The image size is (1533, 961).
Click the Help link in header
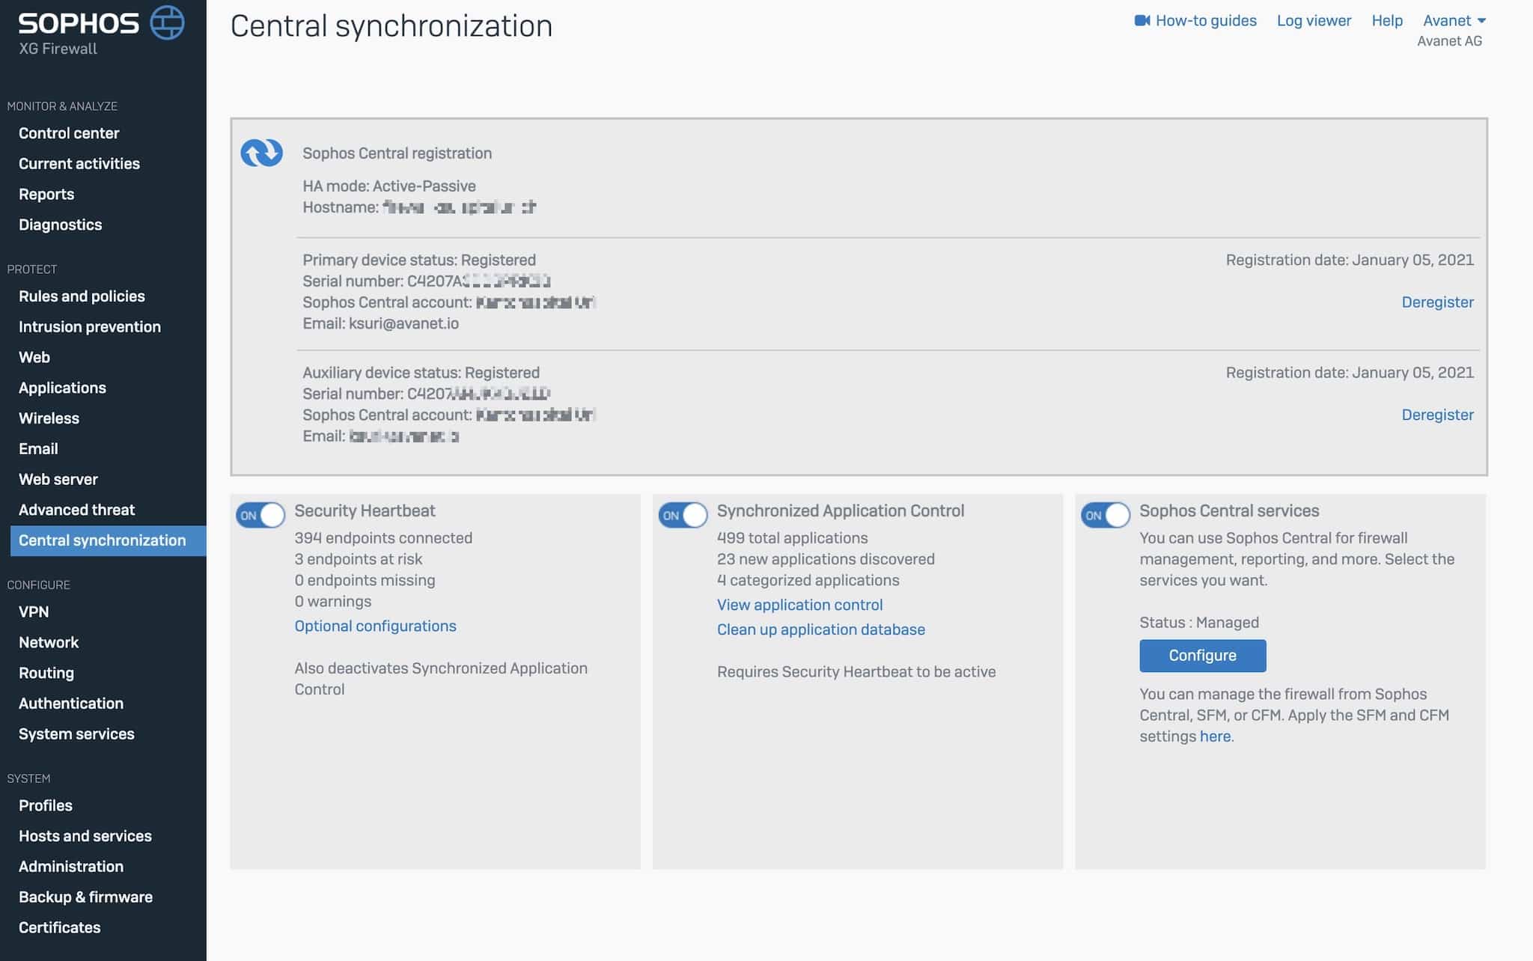click(x=1386, y=21)
